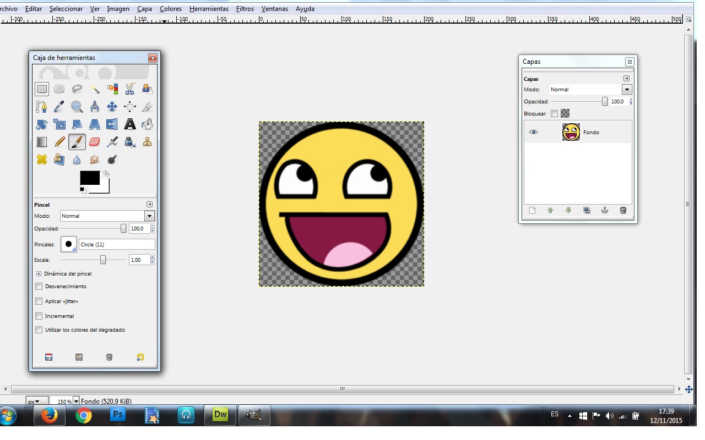Screen dimensions: 705x440
Task: Swap foreground and background colors
Action: 106,174
